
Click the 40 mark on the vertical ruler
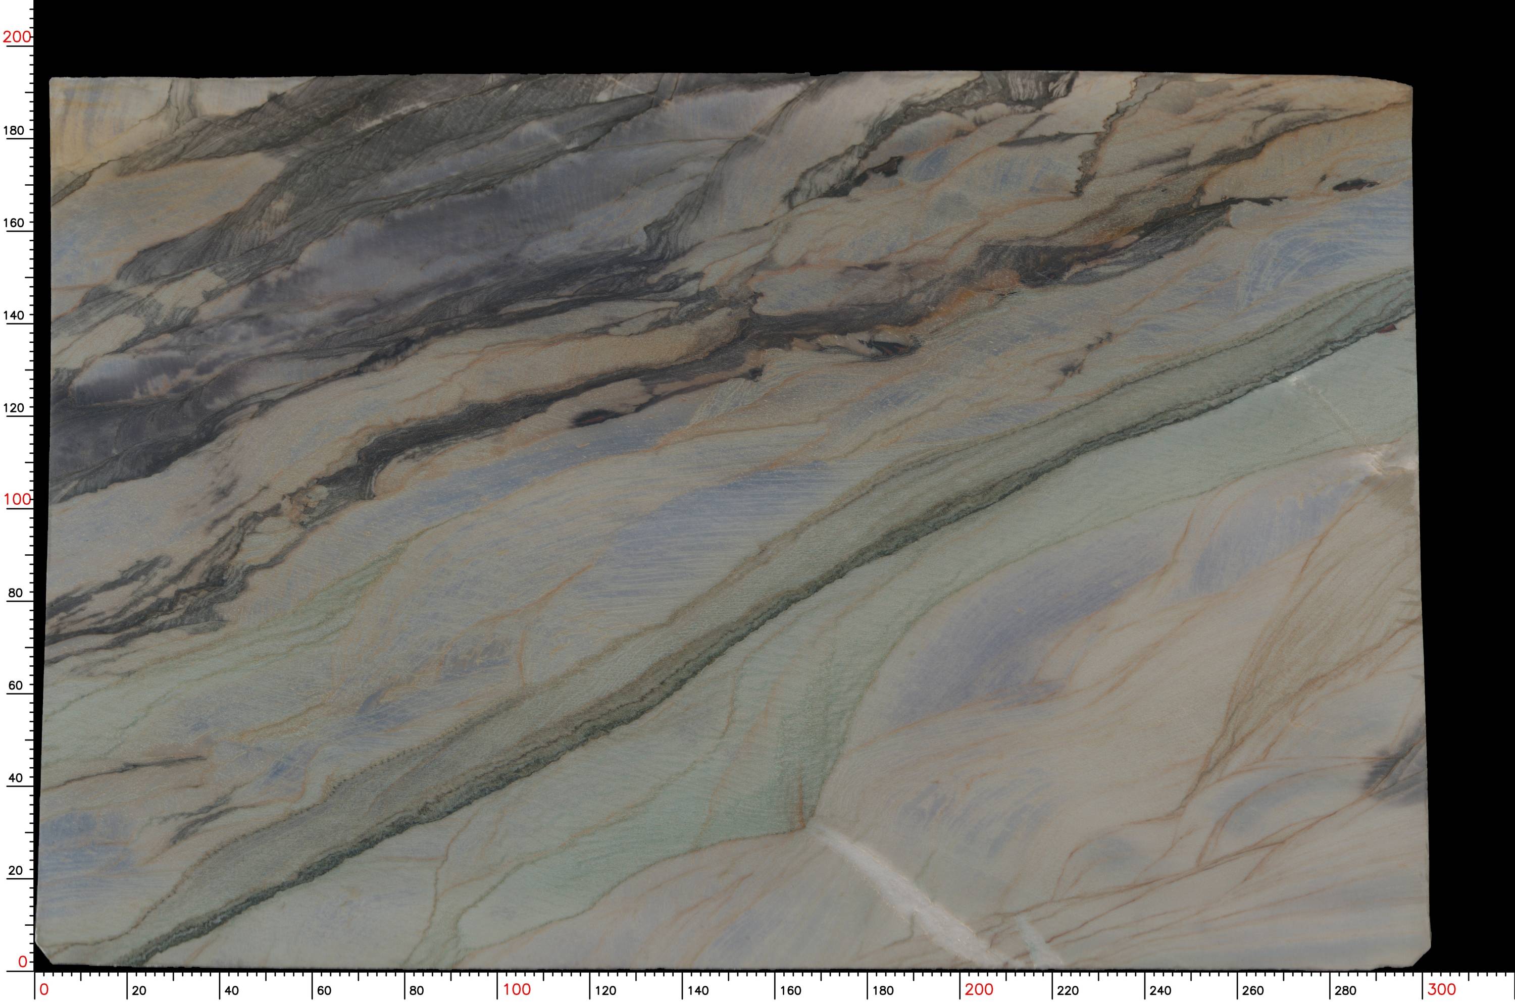(15, 778)
